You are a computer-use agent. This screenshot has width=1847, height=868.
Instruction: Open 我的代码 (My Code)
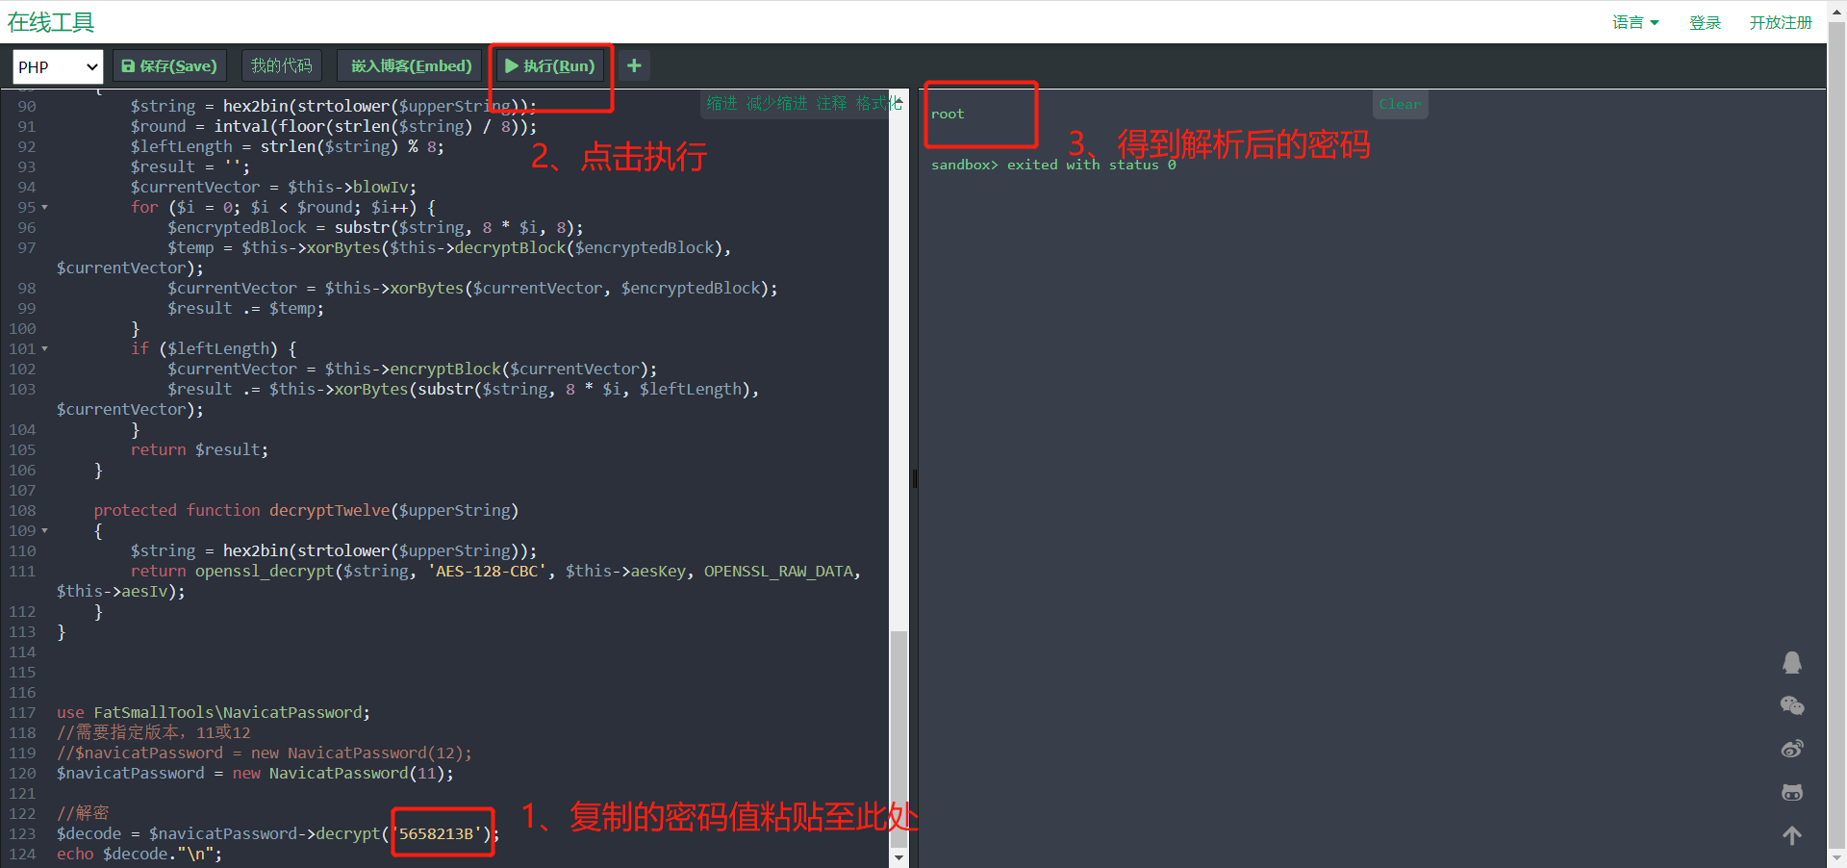coord(282,65)
